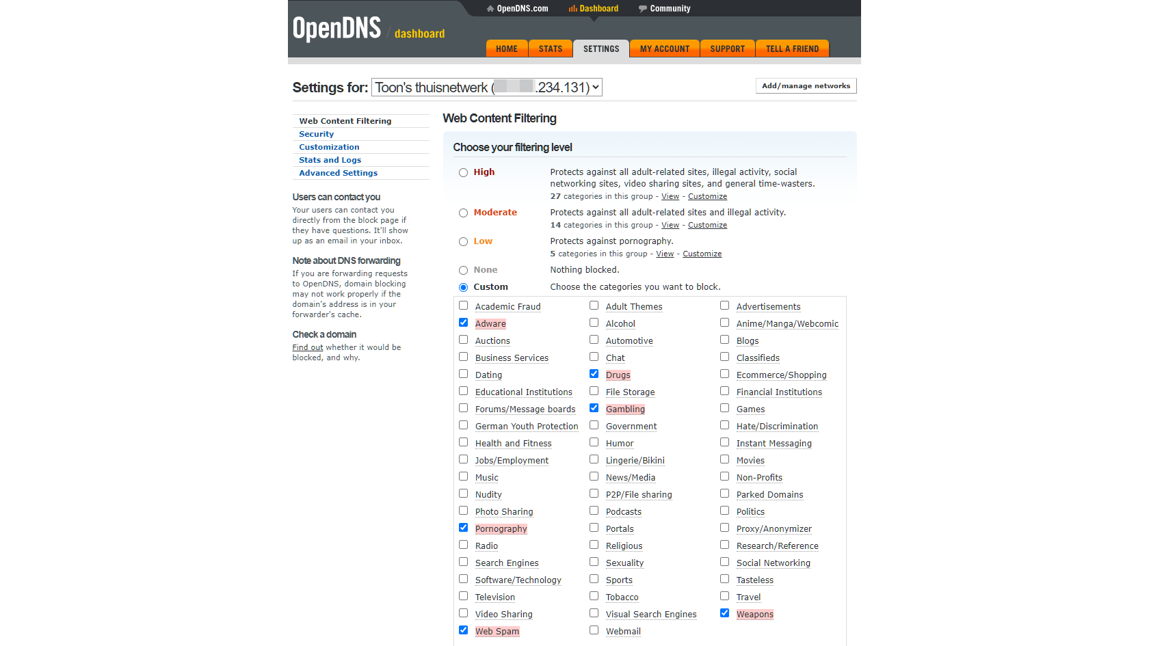Customize the Moderate filtering group
The height and width of the screenshot is (646, 1149).
[707, 225]
